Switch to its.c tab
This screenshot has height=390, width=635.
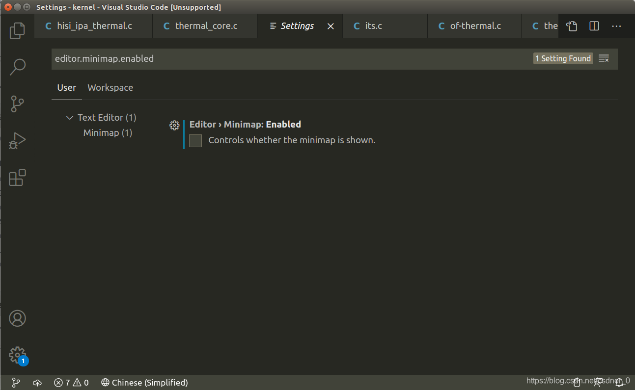click(386, 26)
